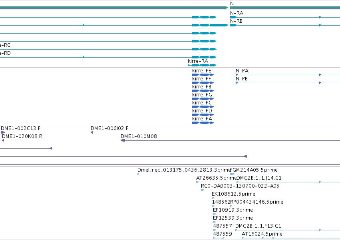Select the RP004434146.5prime label
This screenshot has width=340, height=240.
click(256, 202)
